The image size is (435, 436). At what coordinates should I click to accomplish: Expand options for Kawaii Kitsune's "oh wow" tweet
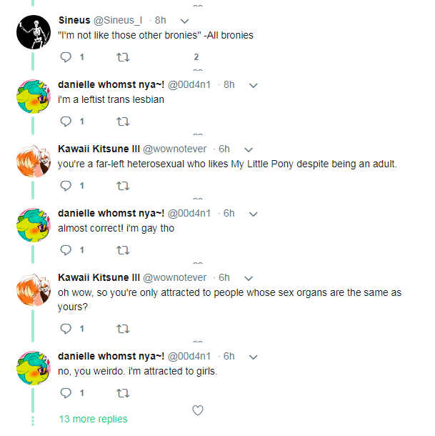click(248, 278)
